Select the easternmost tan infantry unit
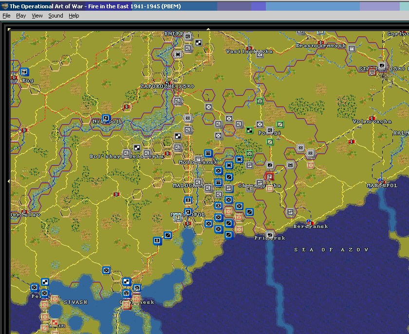Screen dimensions: 409x334 311,165
